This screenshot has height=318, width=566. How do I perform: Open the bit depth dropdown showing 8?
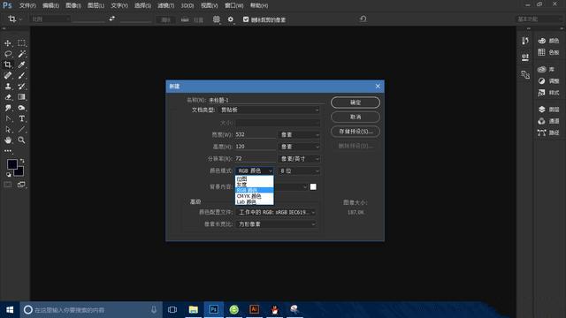[x=299, y=170]
